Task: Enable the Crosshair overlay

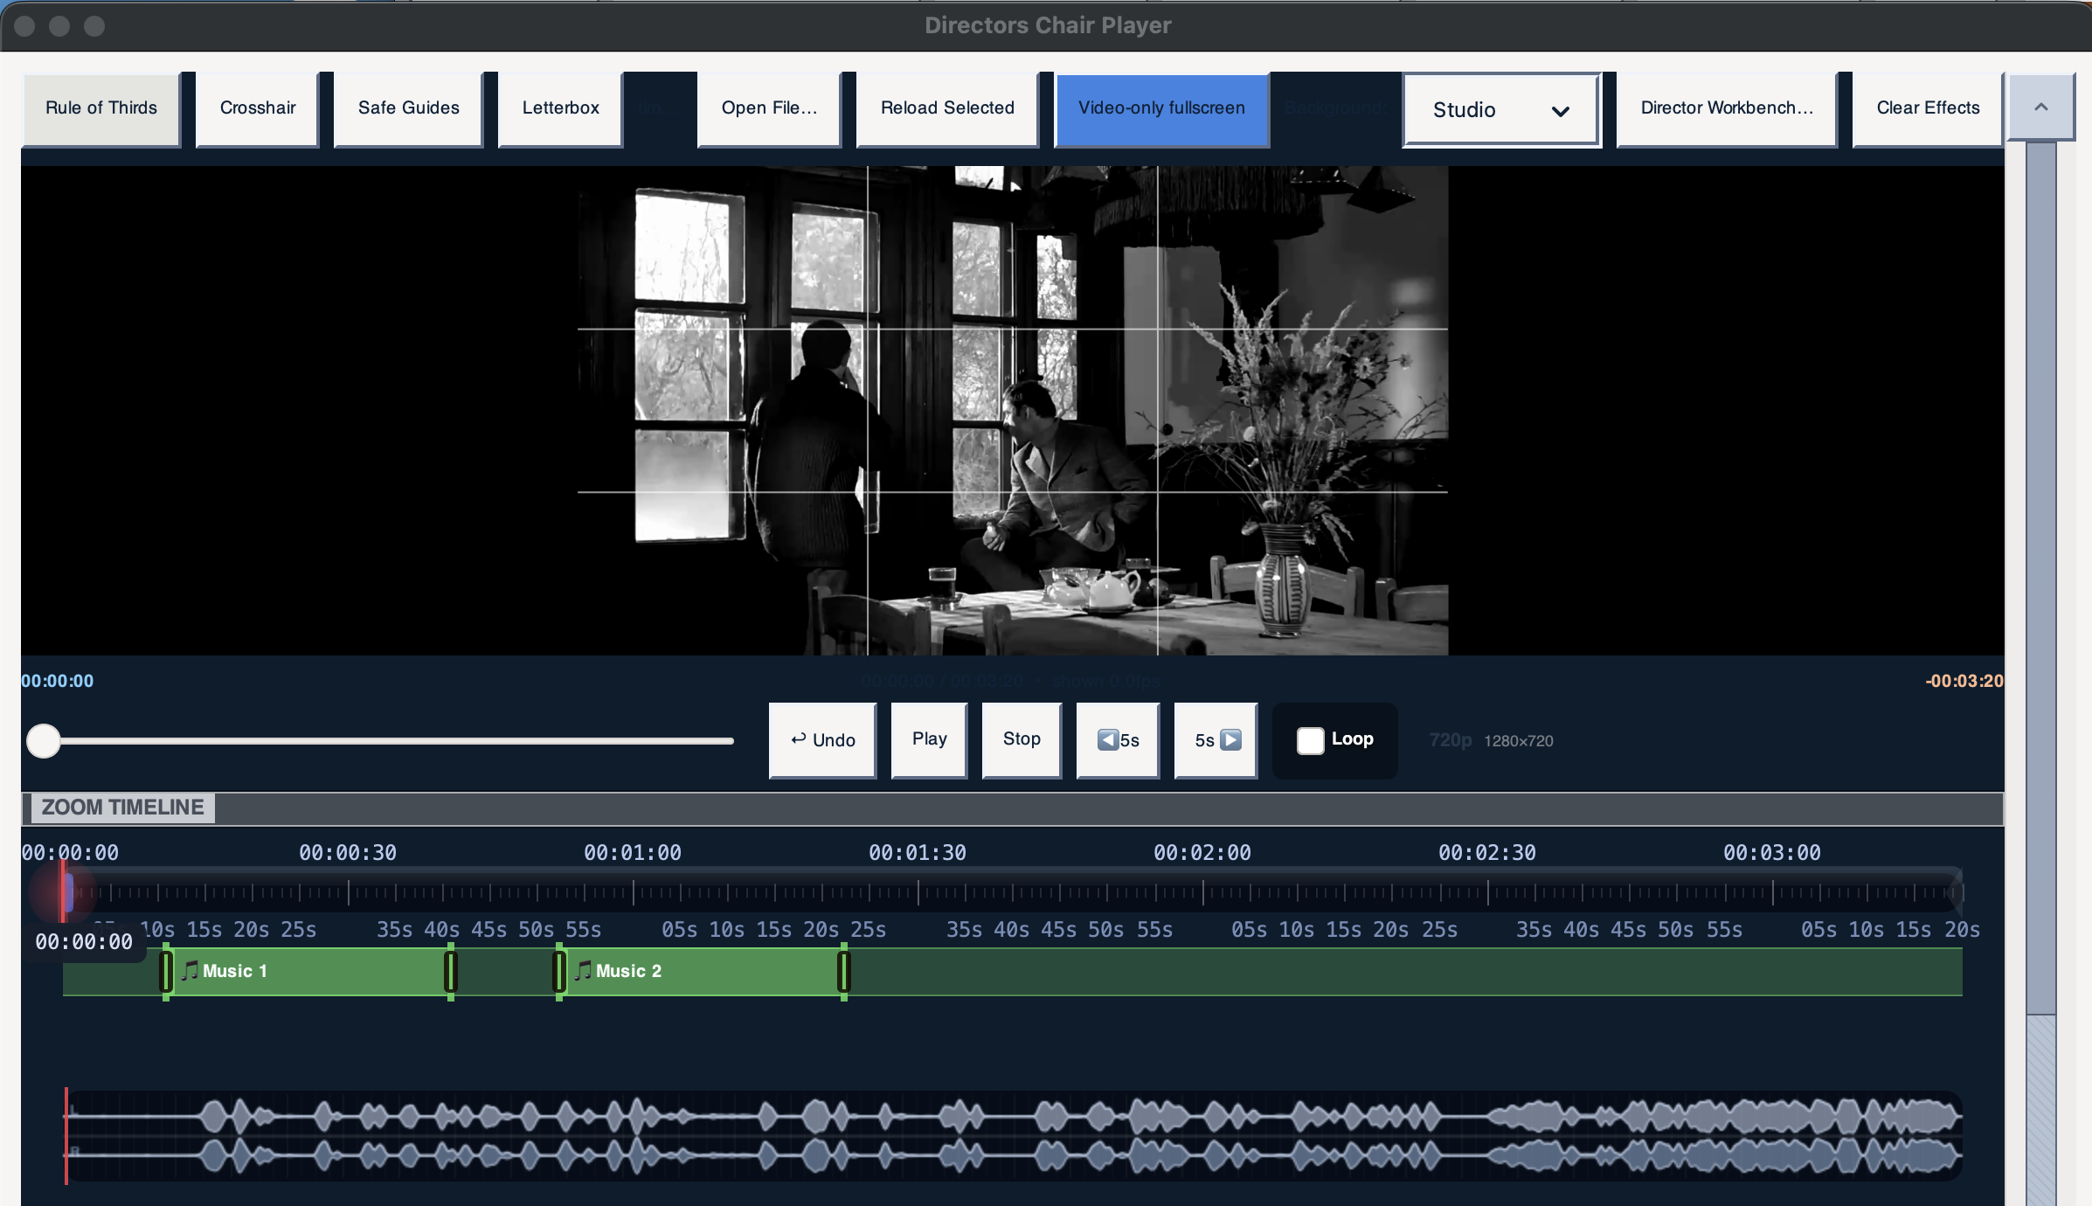Action: tap(258, 108)
